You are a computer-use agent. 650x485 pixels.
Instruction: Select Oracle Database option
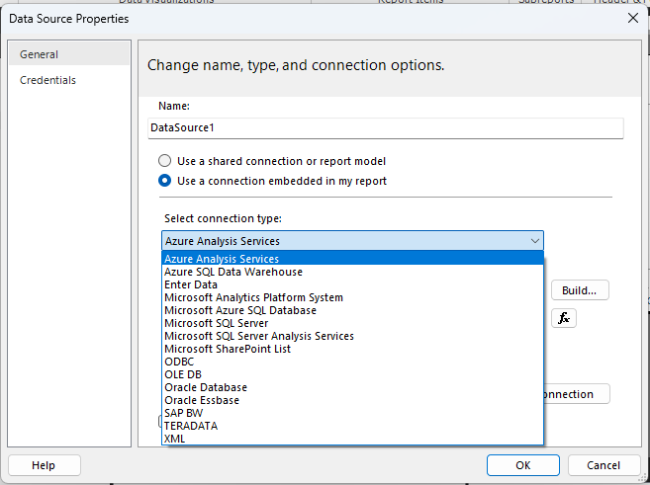click(352, 387)
